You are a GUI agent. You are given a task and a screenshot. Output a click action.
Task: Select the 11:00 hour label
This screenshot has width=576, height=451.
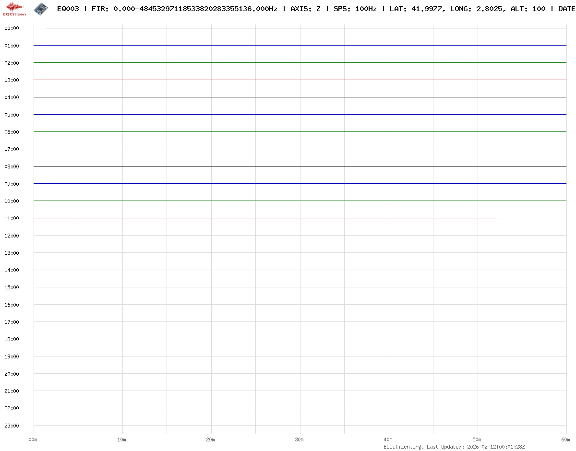(x=12, y=218)
